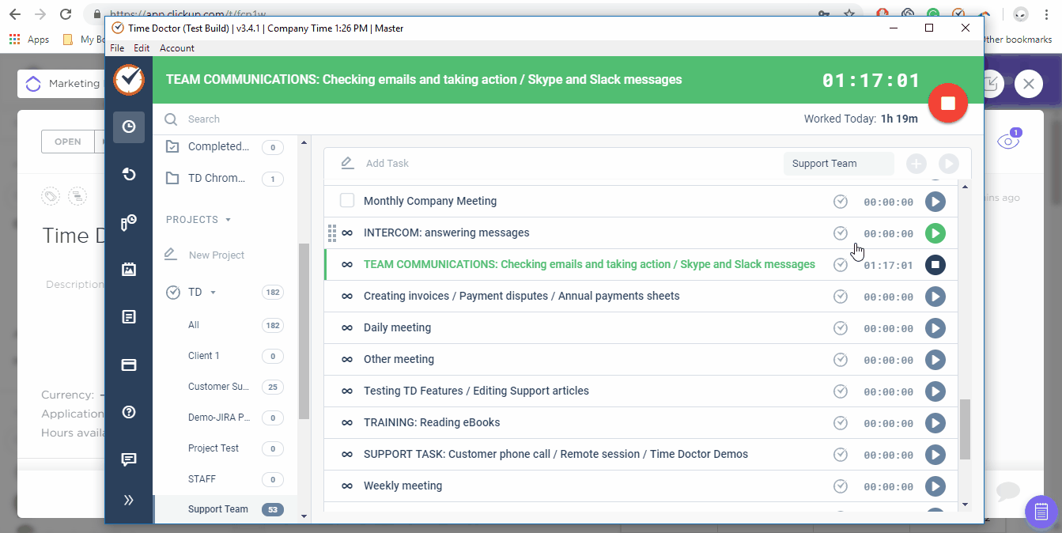
Task: Start timer for TRAINING: Reading eBooks
Action: tap(935, 423)
